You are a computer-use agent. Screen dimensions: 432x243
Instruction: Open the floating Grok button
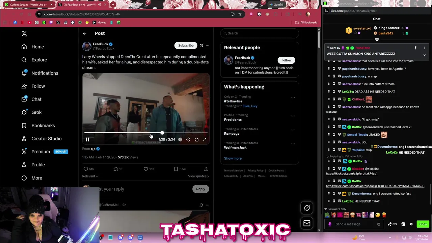pos(307,208)
